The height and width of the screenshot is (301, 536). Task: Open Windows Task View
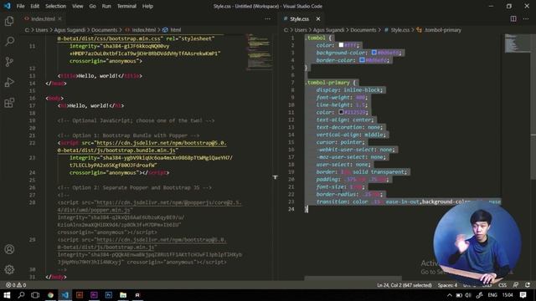(x=35, y=295)
